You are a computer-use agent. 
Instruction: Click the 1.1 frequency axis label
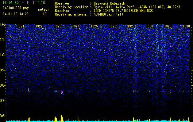click(x=3, y=40)
